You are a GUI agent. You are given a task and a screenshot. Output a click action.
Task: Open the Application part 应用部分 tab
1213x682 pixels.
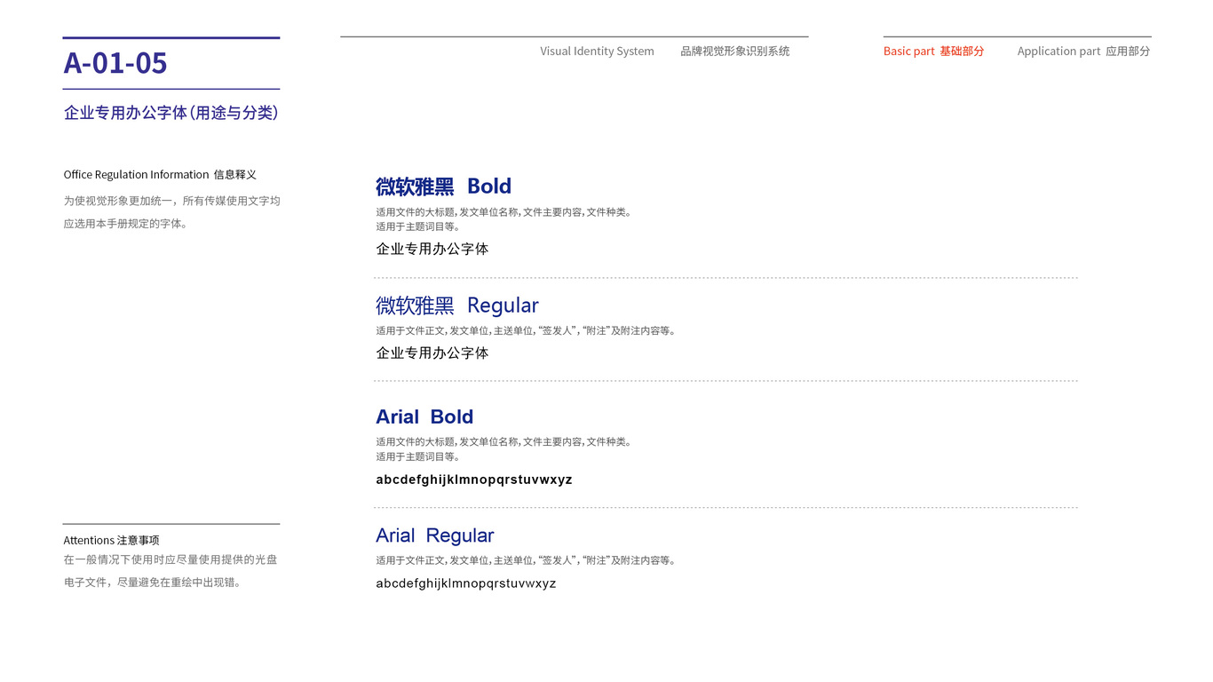1083,52
